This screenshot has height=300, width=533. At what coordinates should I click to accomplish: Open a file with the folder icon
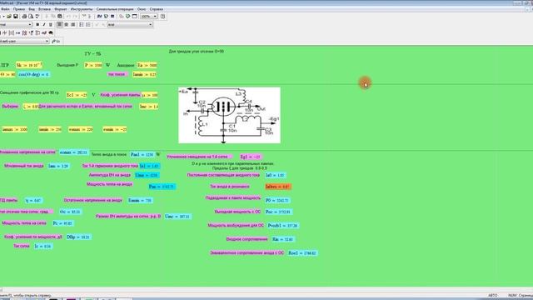click(9, 17)
